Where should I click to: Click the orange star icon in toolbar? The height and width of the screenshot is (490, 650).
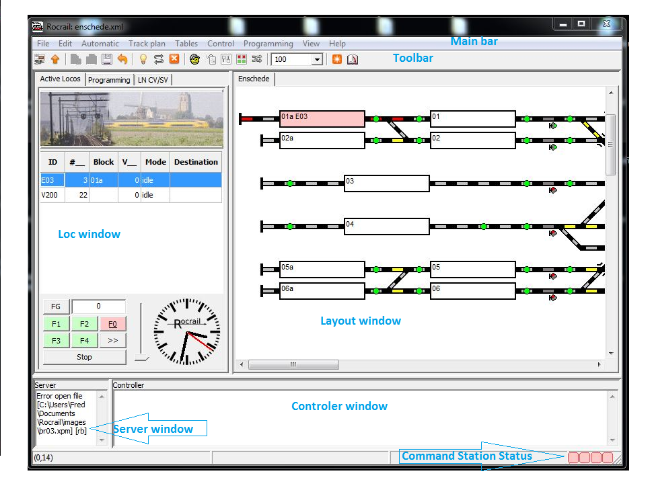tap(337, 59)
